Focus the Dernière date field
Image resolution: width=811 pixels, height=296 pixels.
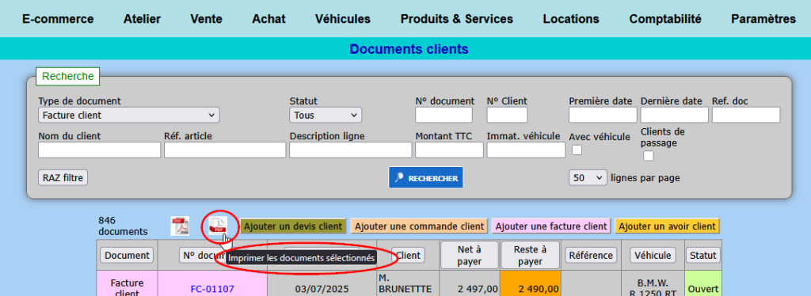675,115
